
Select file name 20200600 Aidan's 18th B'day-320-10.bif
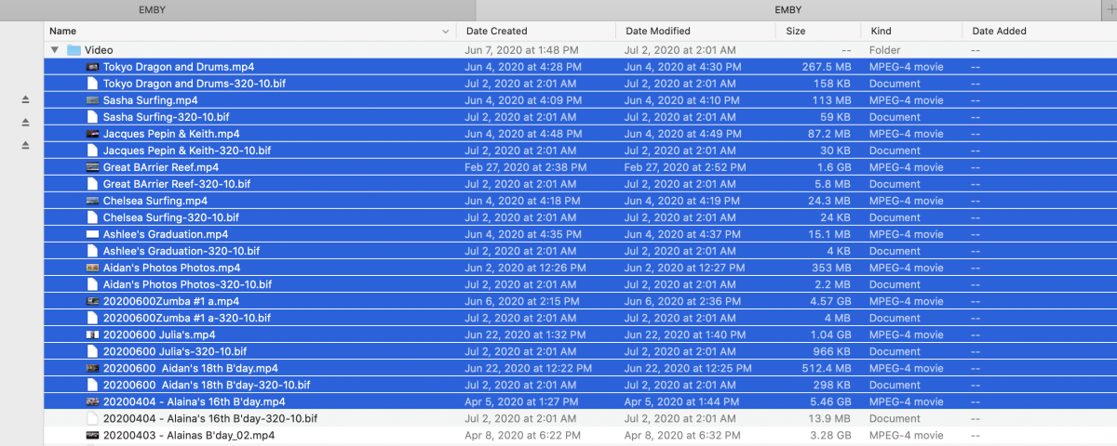click(x=207, y=385)
